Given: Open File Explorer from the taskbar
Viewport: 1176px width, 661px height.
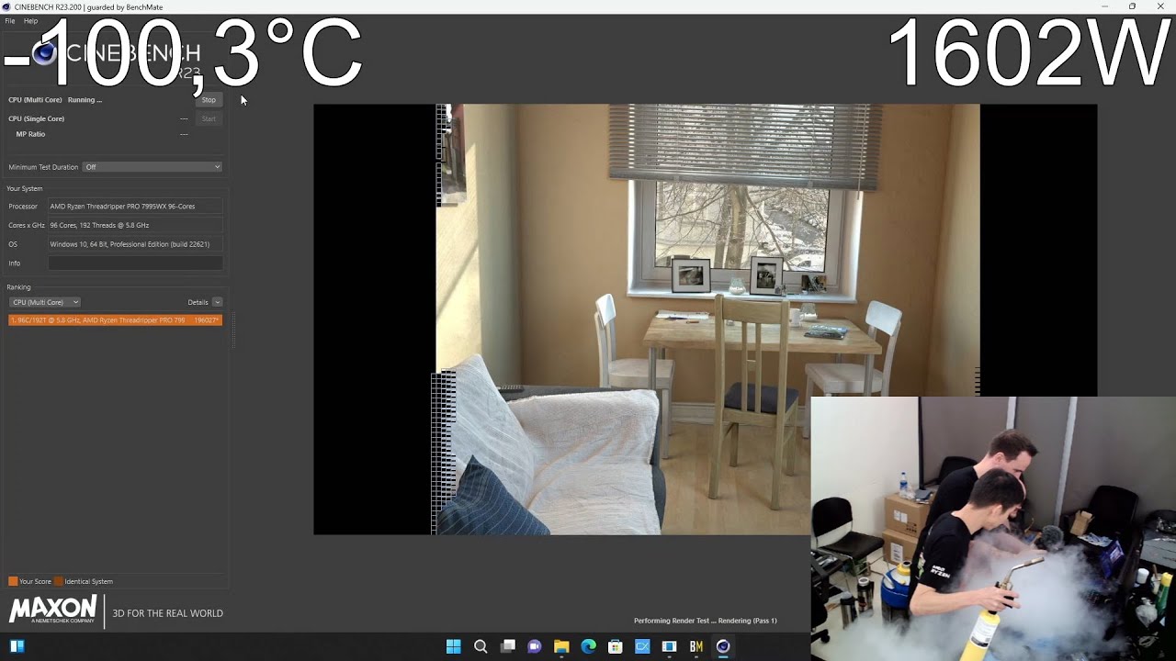Looking at the screenshot, I should pyautogui.click(x=561, y=646).
